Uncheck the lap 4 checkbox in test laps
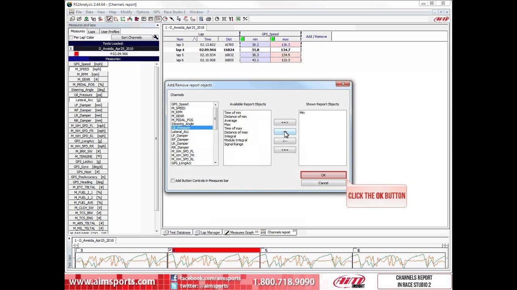The image size is (517, 290). pyautogui.click(x=170, y=250)
